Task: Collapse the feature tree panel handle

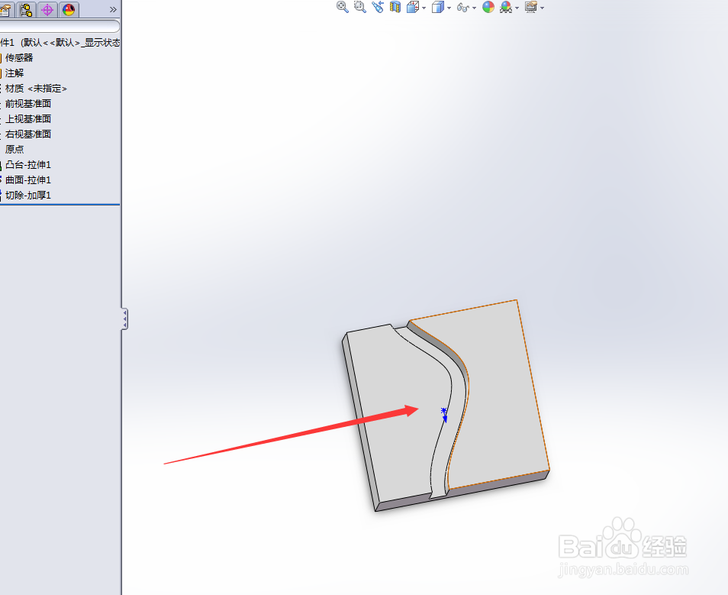Action: click(124, 319)
